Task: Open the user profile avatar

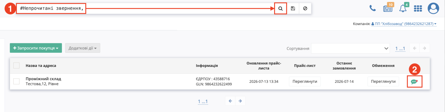Action: click(x=433, y=8)
